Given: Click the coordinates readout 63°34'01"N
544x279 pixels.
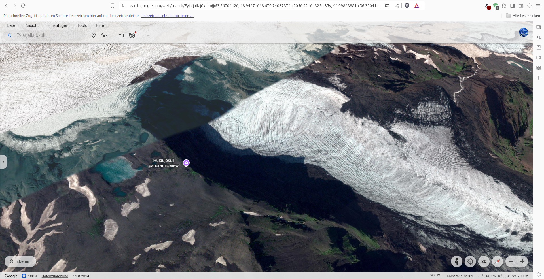Looking at the screenshot, I should point(497,276).
